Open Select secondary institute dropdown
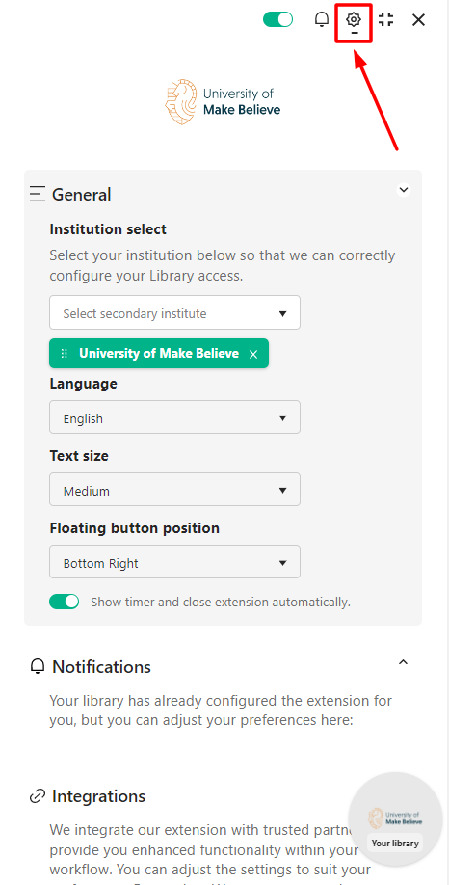449x885 pixels. pos(174,312)
